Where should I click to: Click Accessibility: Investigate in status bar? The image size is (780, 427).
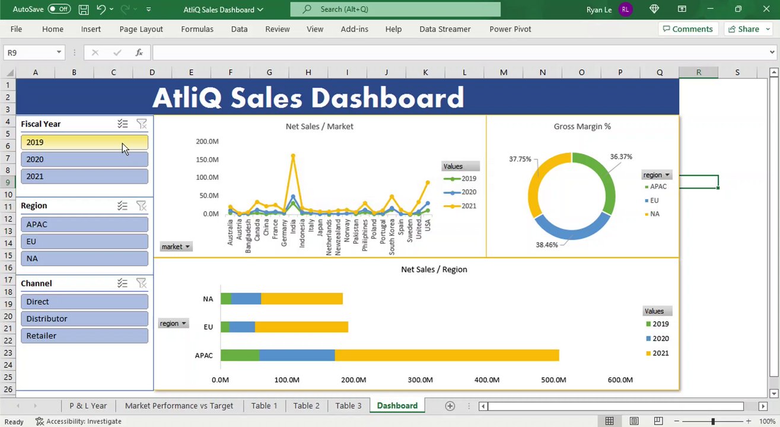point(78,422)
